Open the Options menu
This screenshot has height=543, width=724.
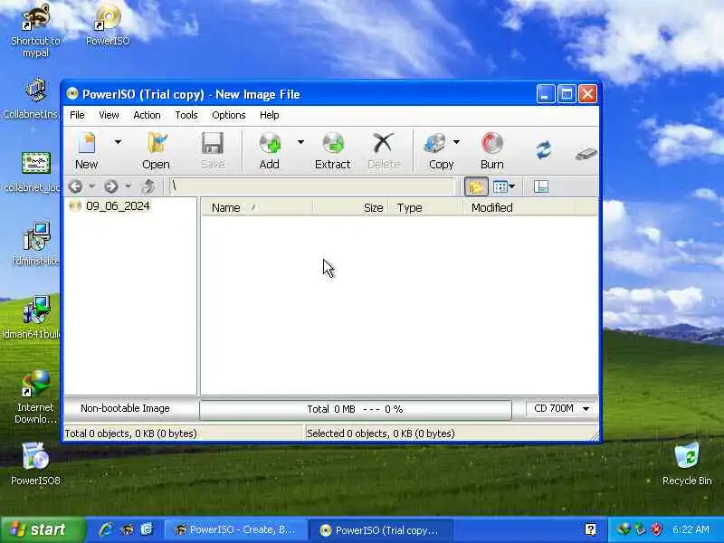(x=229, y=115)
